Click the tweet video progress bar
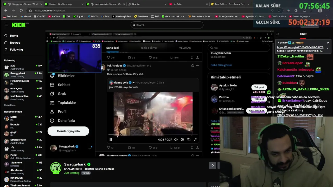Screen dimensions: 333x187 point(153,134)
